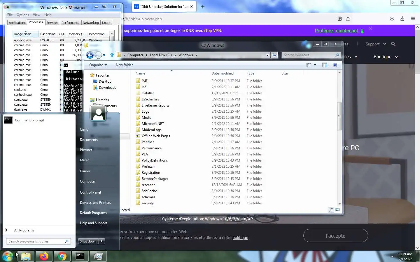Viewport: 420px width, 262px height.
Task: Switch to the Services tab
Action: tap(52, 23)
